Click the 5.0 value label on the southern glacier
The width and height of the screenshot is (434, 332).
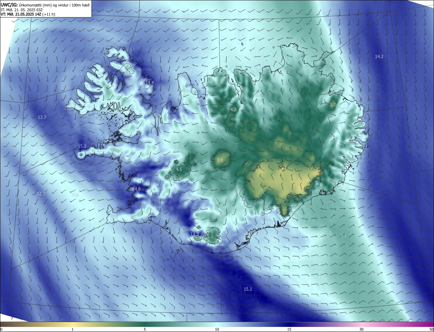[210, 236]
